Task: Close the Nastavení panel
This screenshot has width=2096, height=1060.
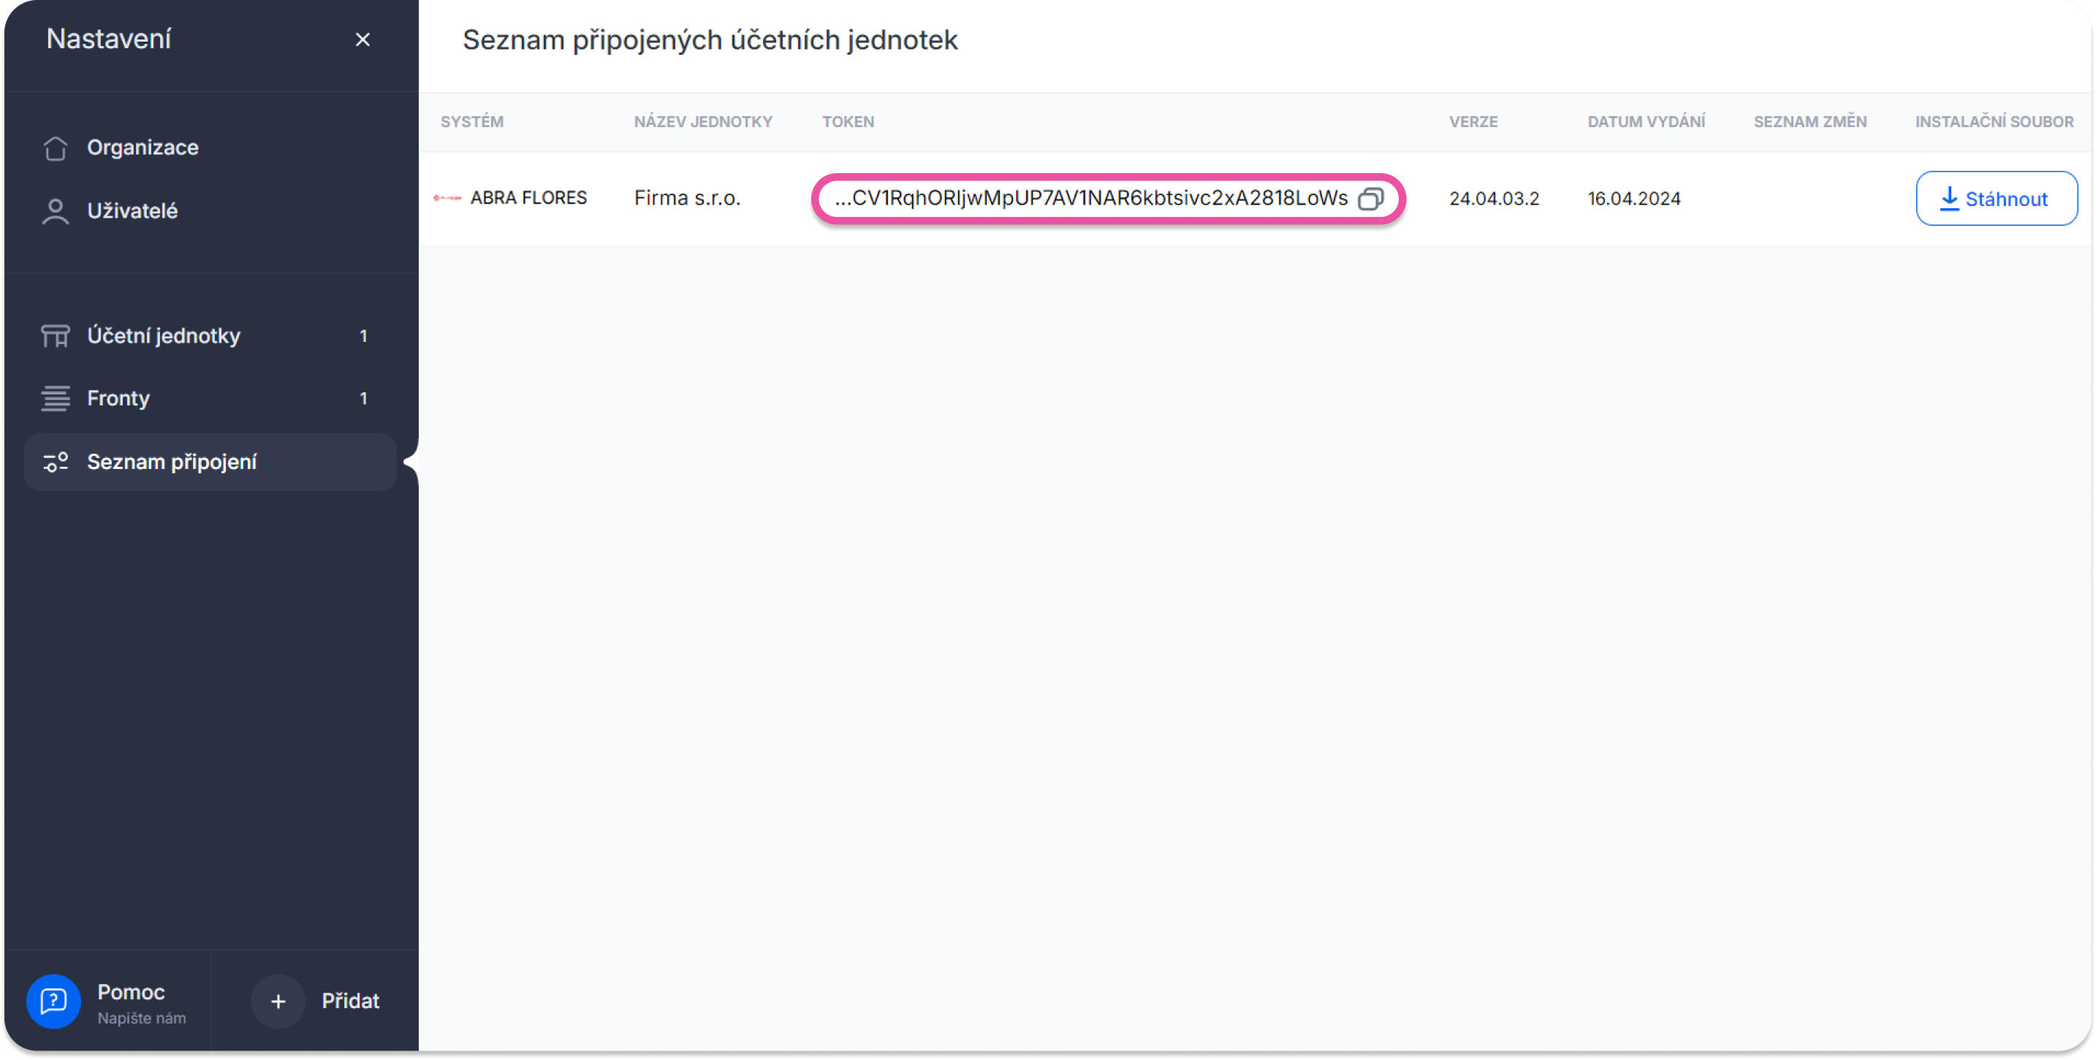Action: pos(363,40)
